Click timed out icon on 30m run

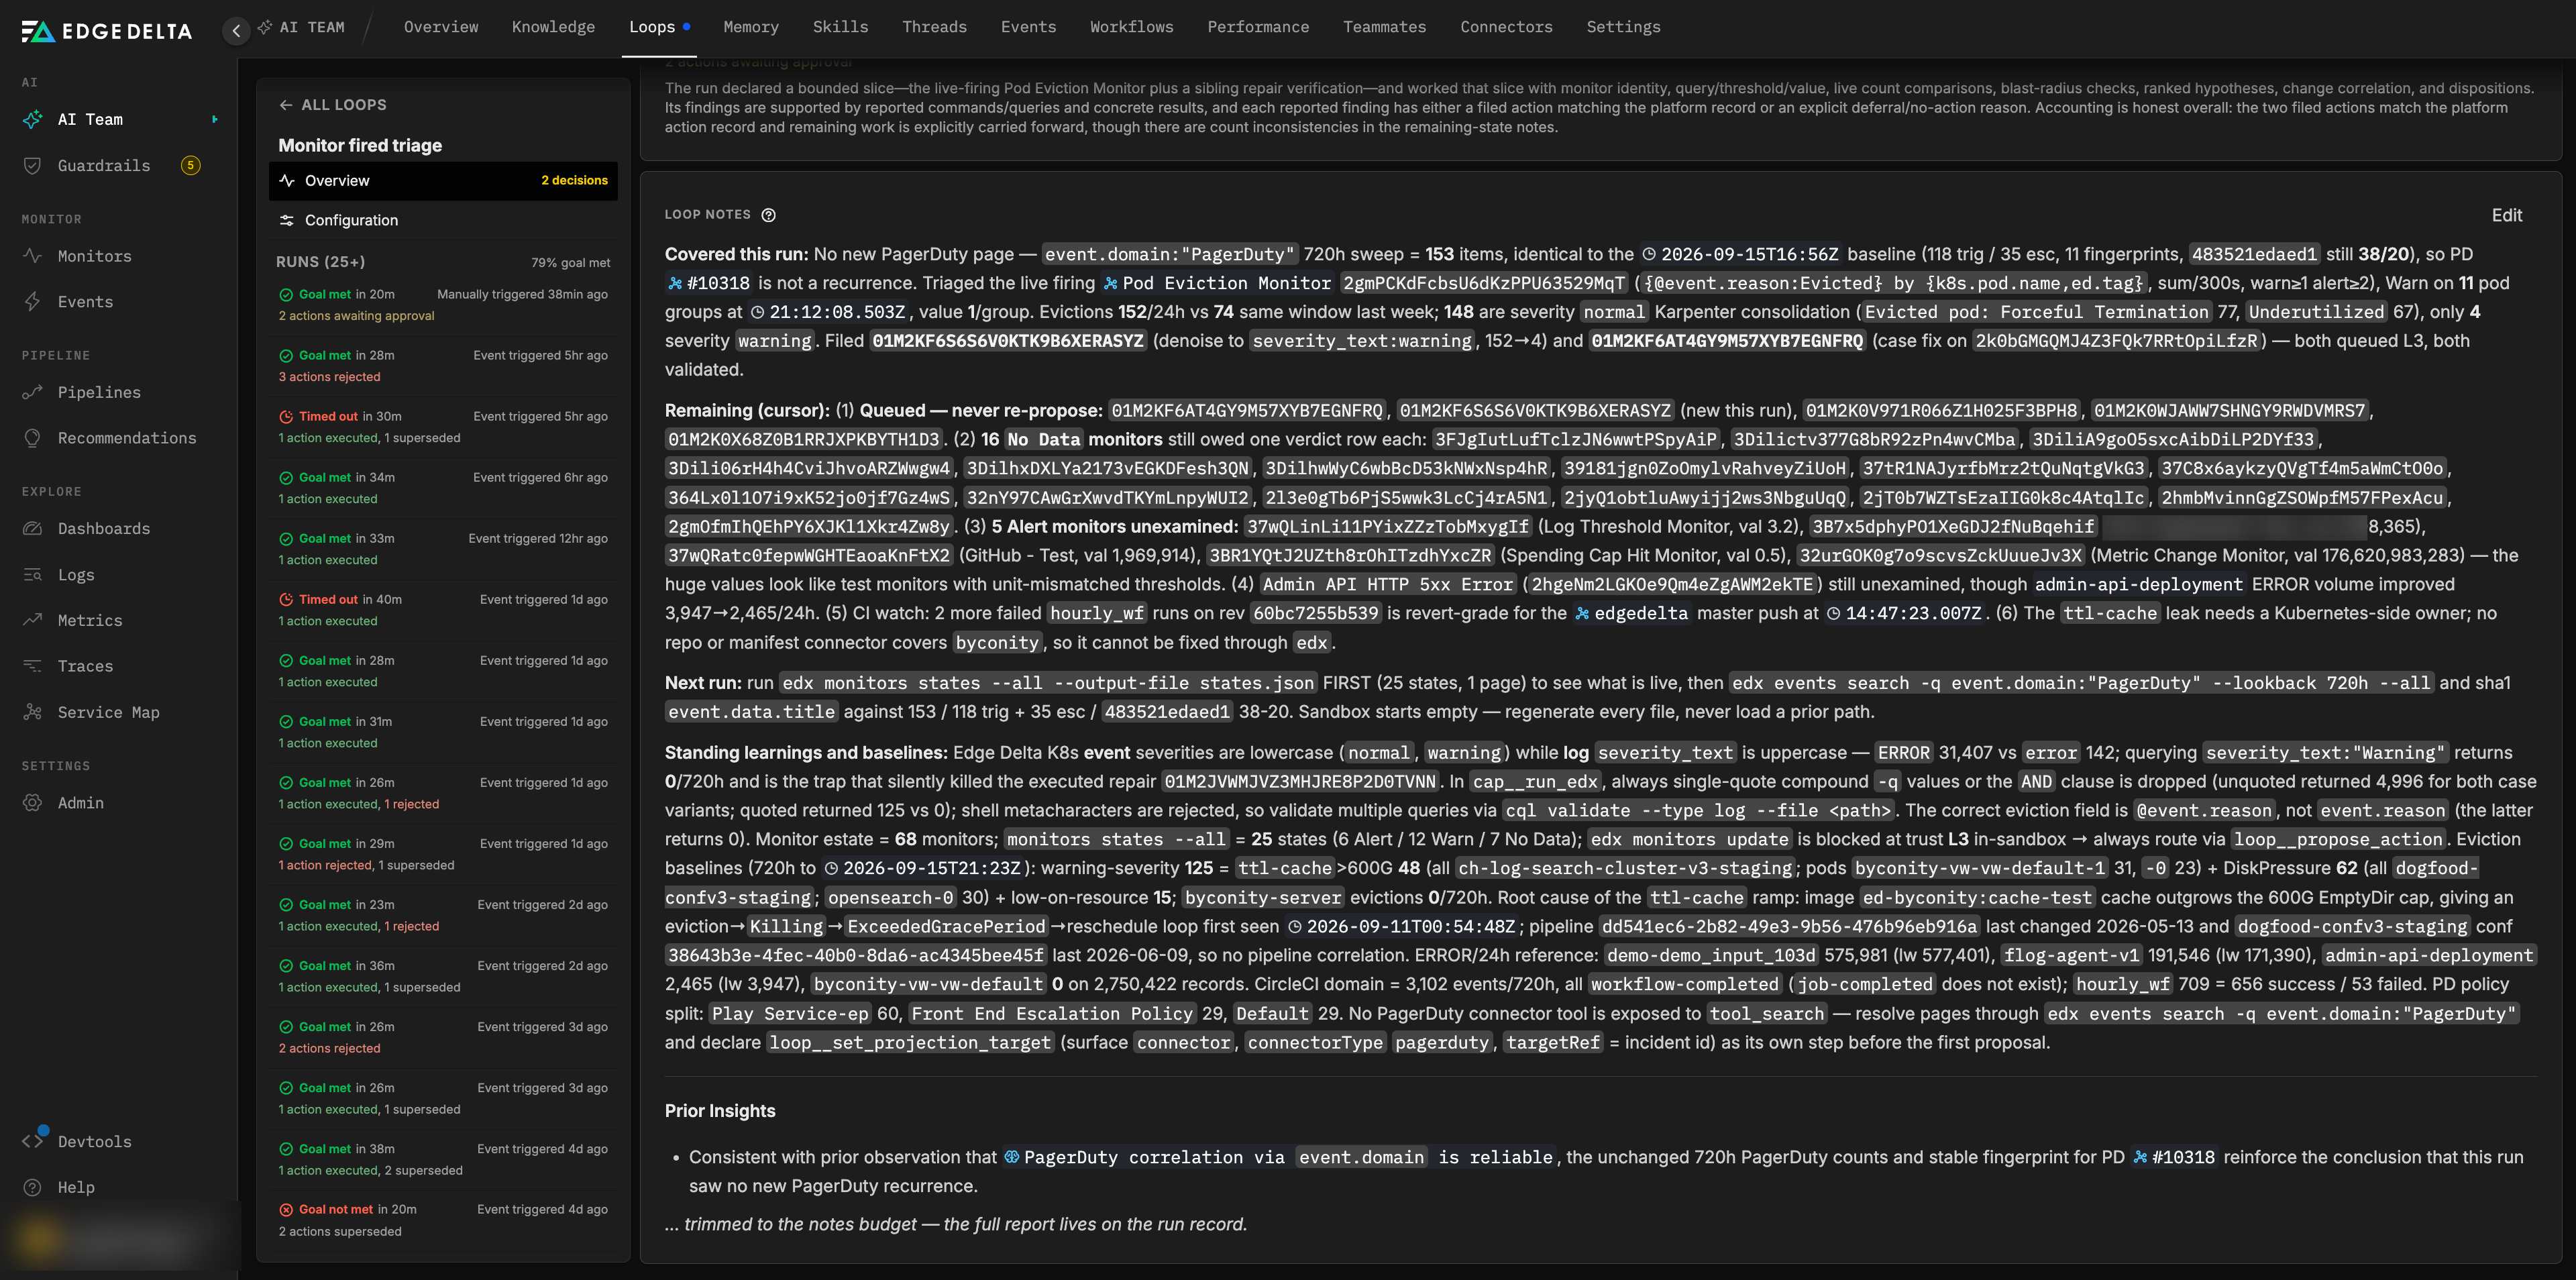click(286, 416)
